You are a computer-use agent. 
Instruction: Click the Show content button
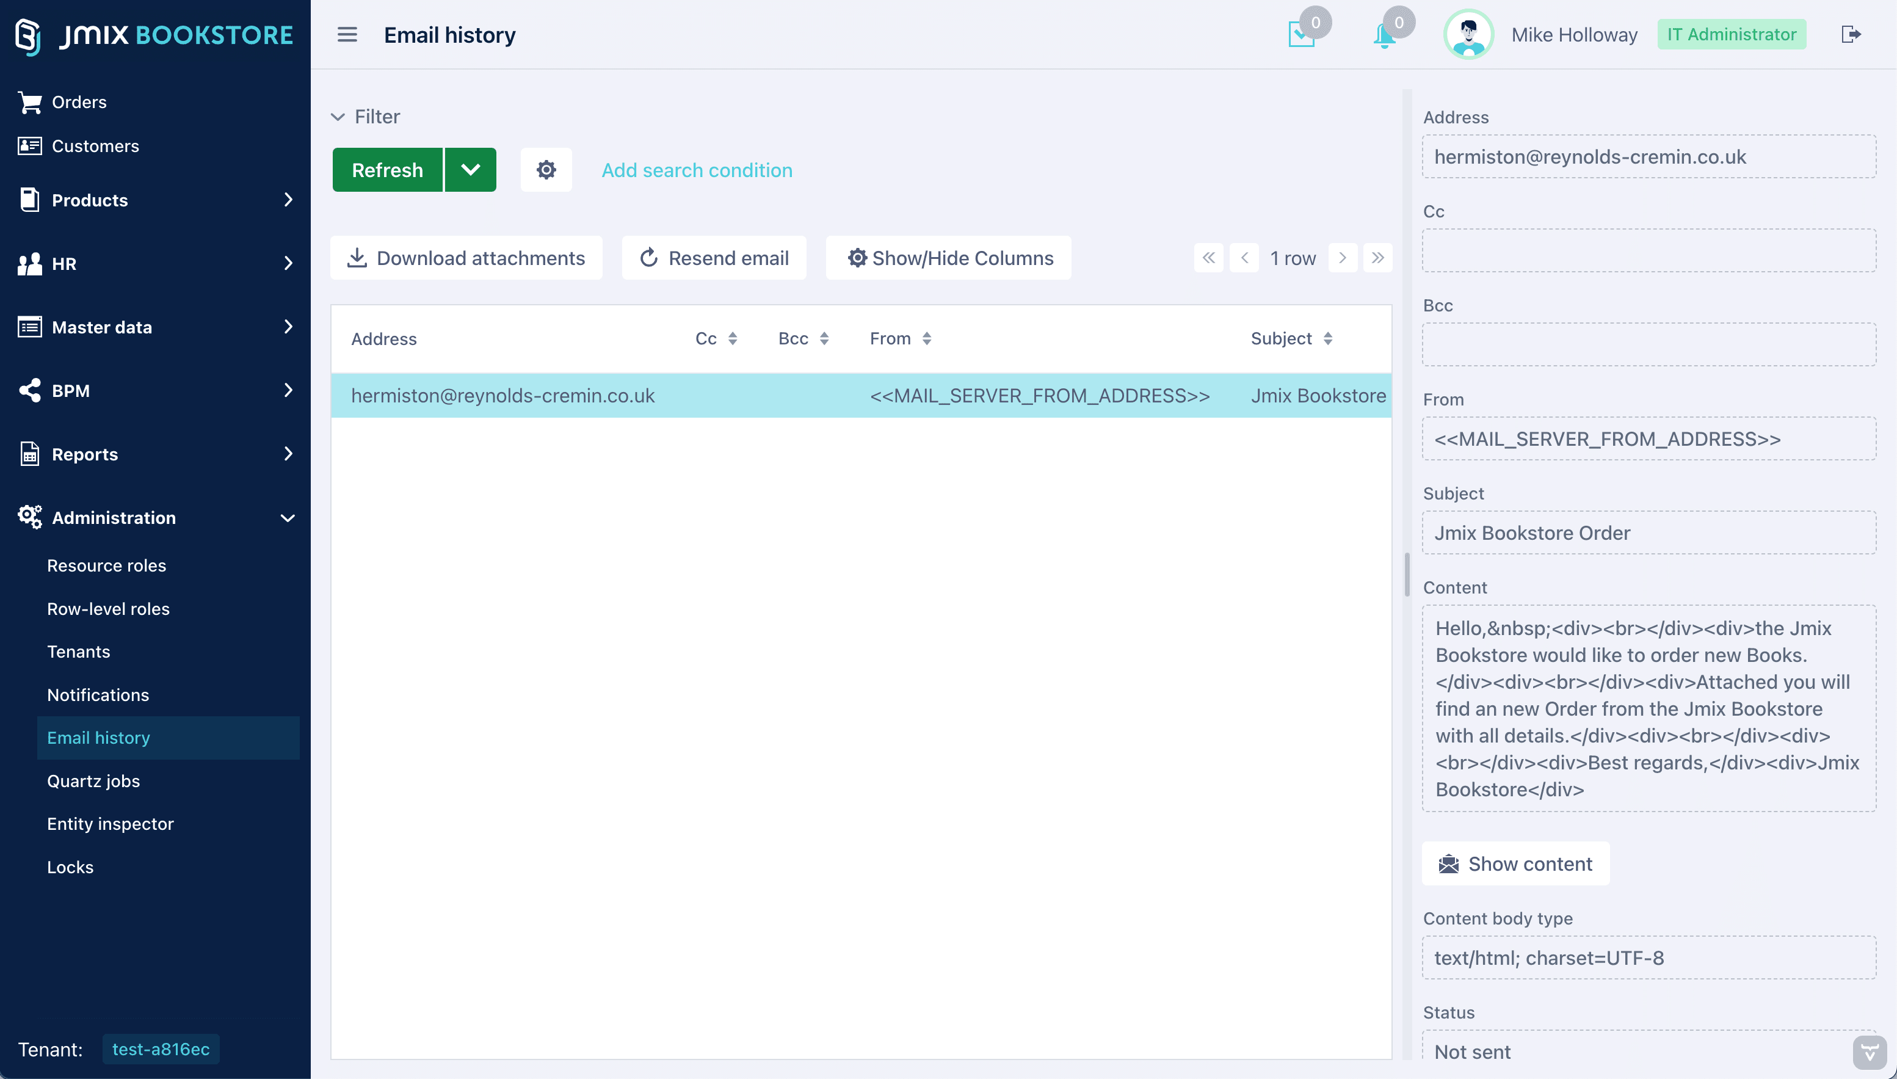[1515, 863]
